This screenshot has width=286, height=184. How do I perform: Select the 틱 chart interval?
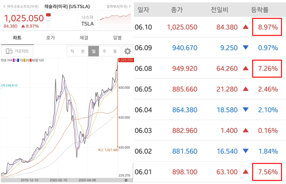72,51
